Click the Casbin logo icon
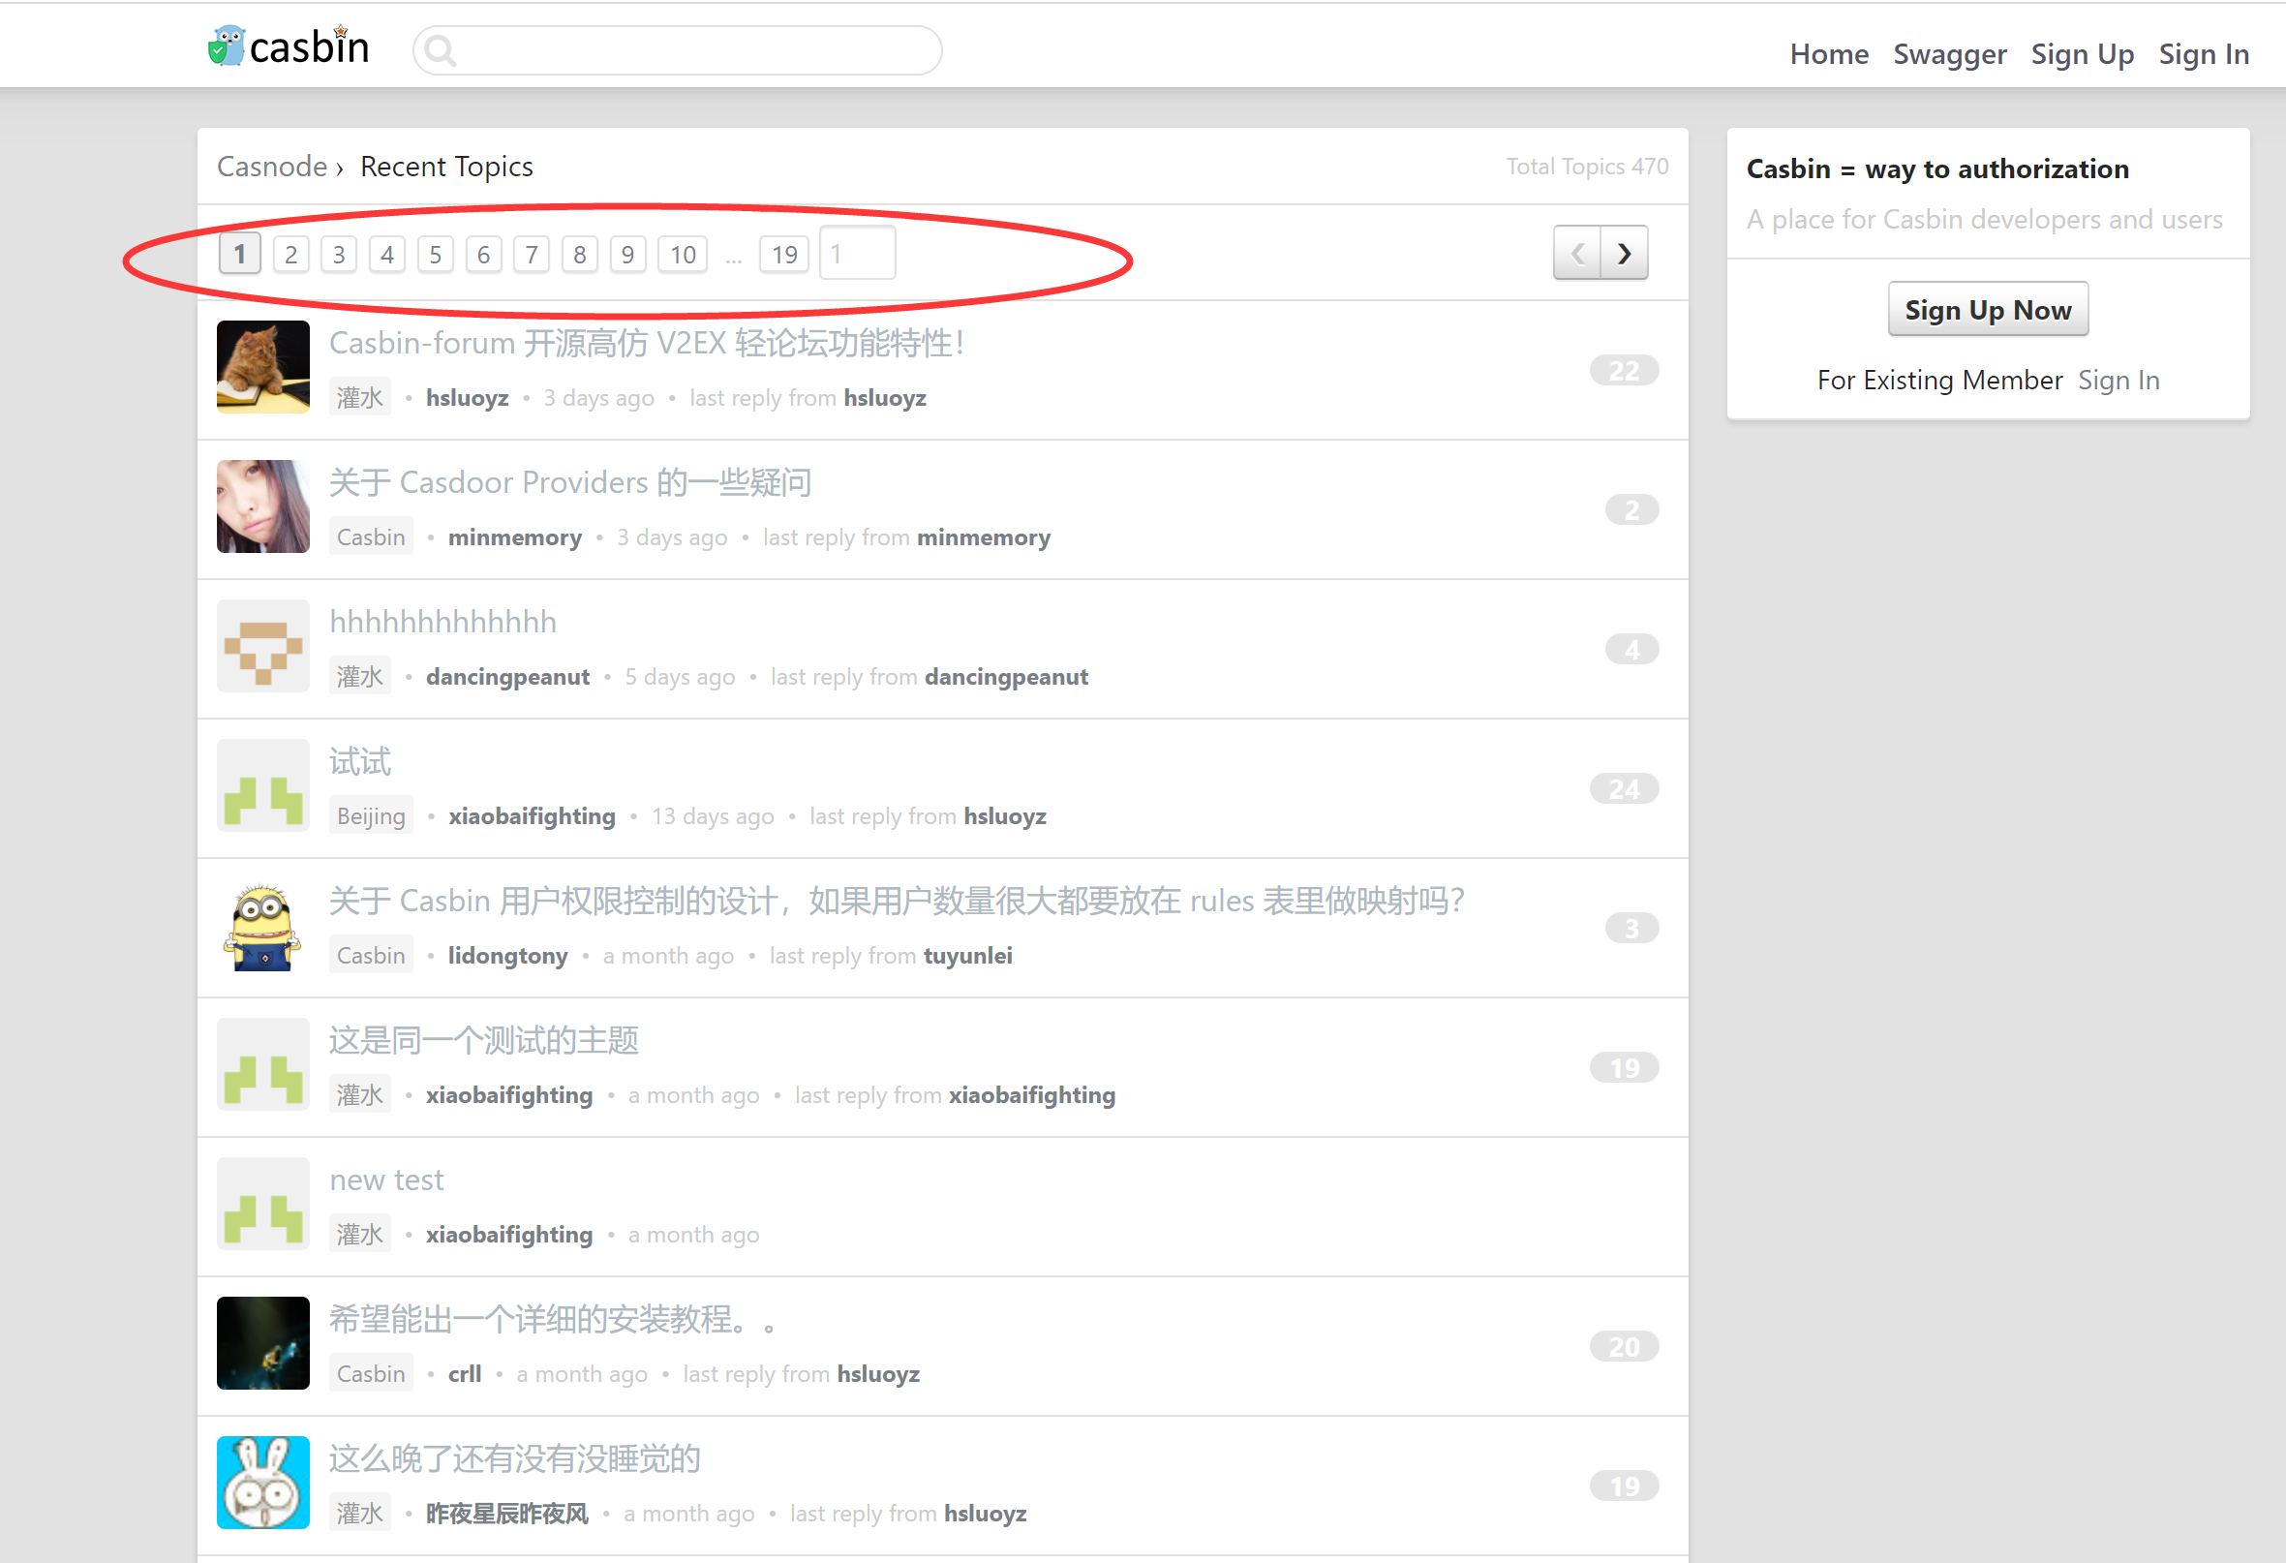This screenshot has height=1563, width=2286. (227, 45)
